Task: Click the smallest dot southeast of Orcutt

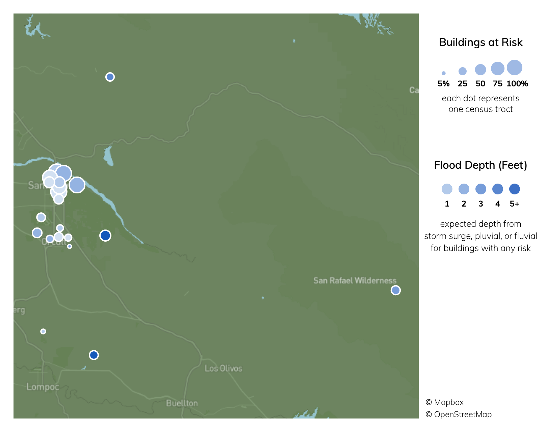Action: click(70, 246)
